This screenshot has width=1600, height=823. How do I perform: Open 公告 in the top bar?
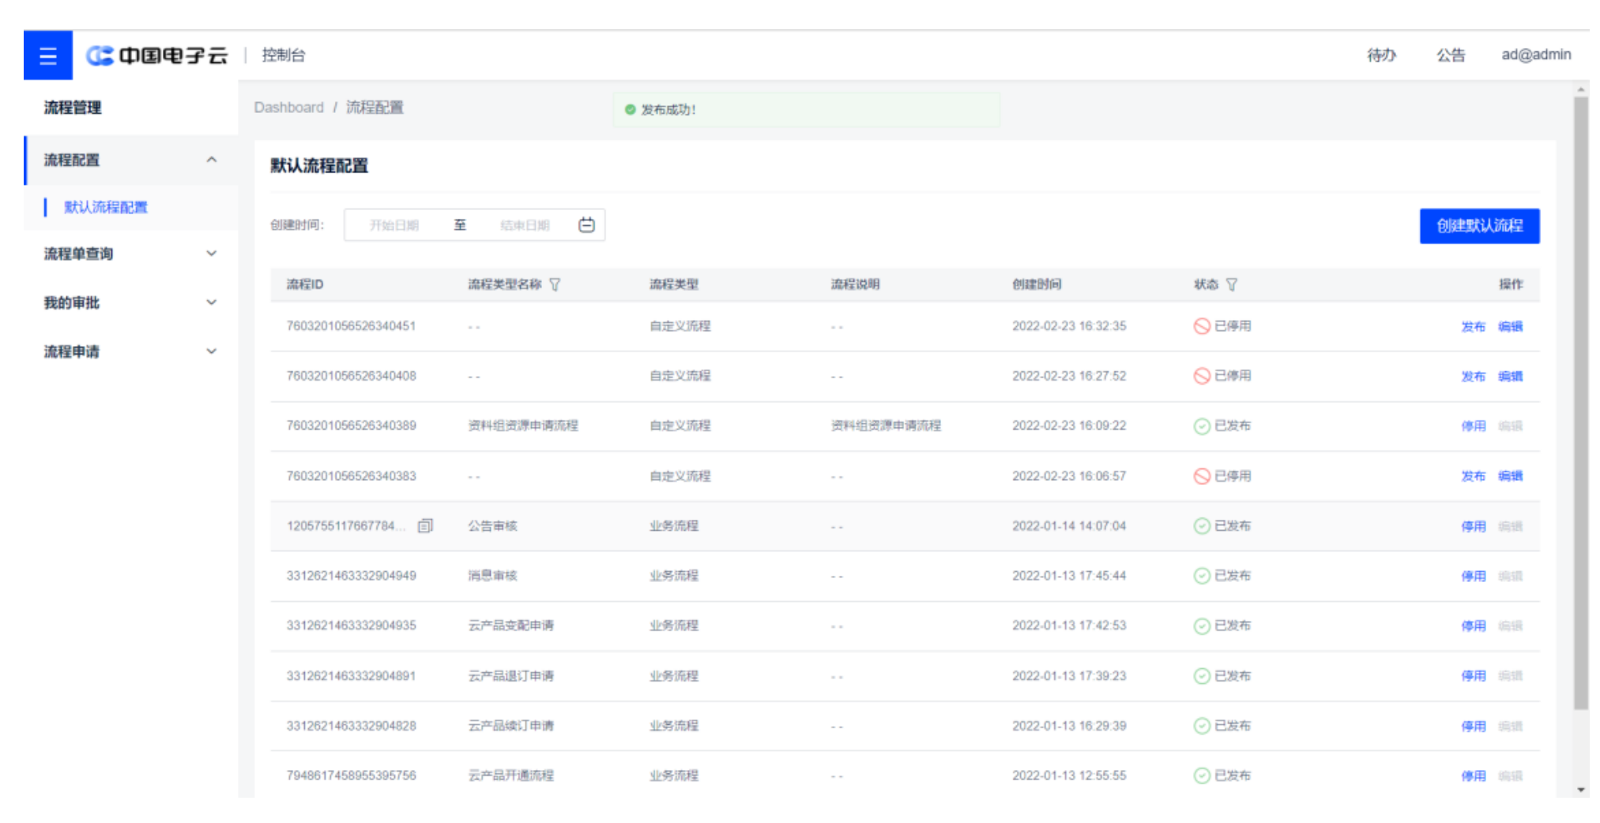[x=1451, y=54]
